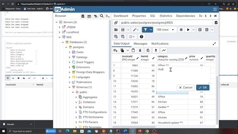Open Graph Visualiser icon
Screen dimensions: 238x134
click(x=164, y=51)
